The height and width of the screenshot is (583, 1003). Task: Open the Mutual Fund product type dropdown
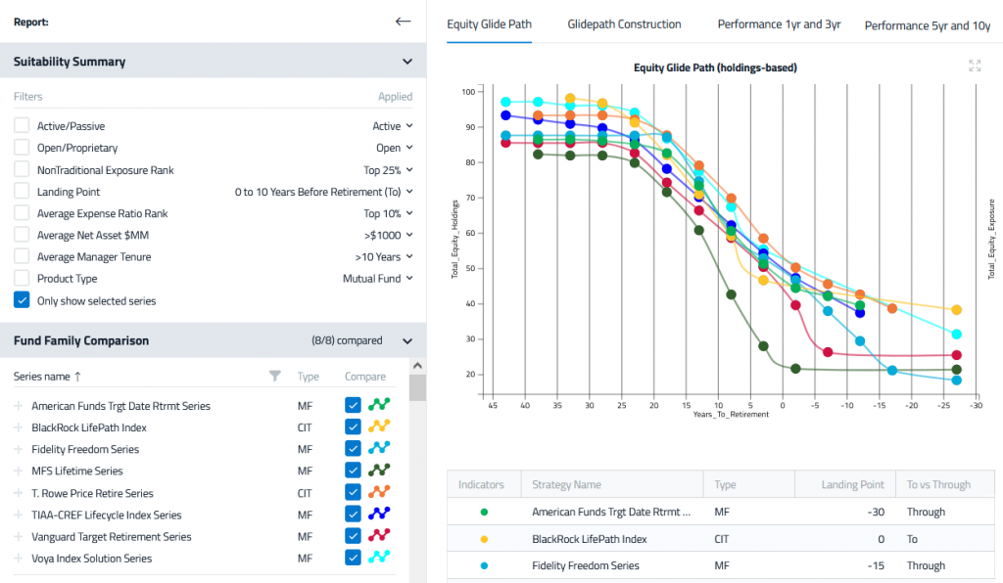point(378,279)
